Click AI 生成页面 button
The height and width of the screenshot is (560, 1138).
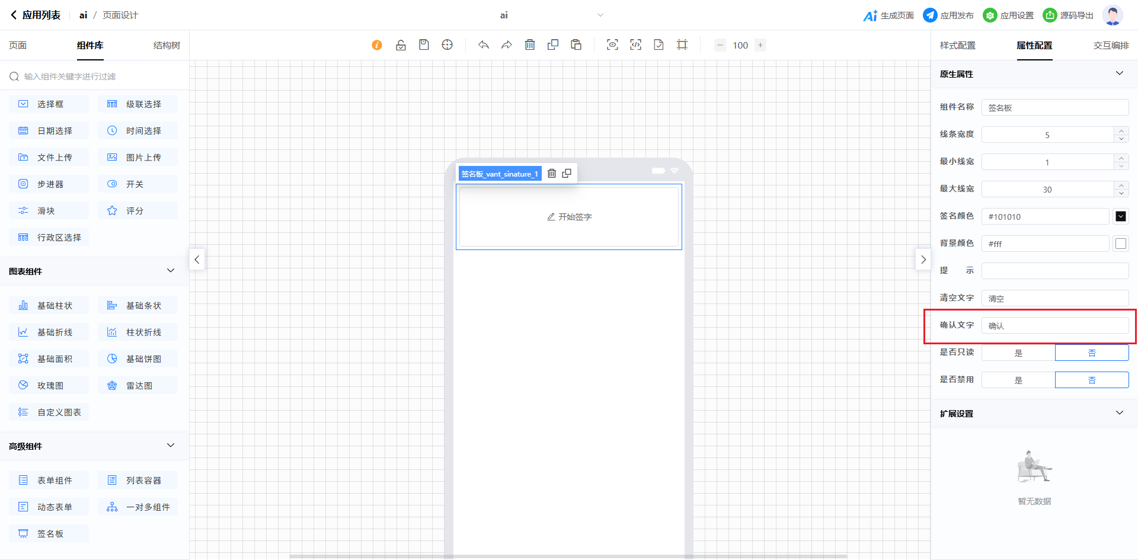point(888,15)
